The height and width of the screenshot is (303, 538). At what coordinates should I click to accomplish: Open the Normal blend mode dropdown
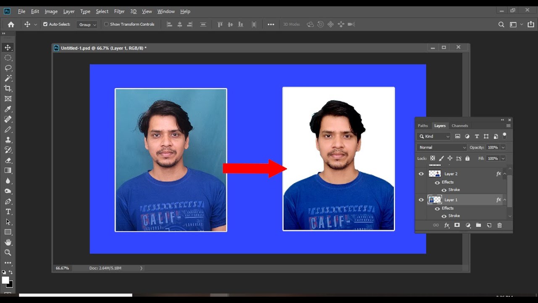point(442,147)
